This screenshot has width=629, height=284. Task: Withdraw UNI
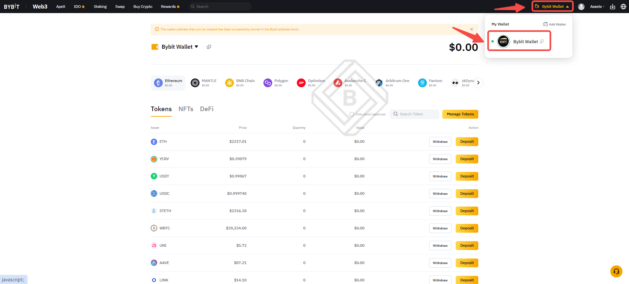point(440,246)
